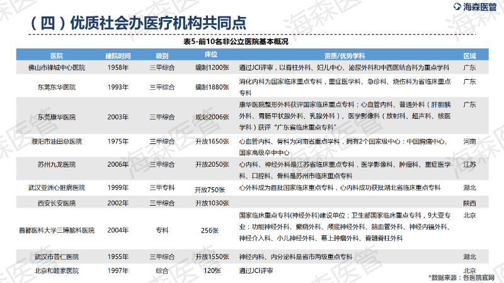Viewport: 504px width, 283px height.
Task: Select hospital name 佛山市禅城中心医院
Action: pyautogui.click(x=57, y=68)
